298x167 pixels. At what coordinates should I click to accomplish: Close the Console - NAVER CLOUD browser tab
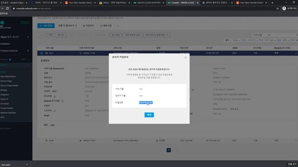(x=197, y=3)
